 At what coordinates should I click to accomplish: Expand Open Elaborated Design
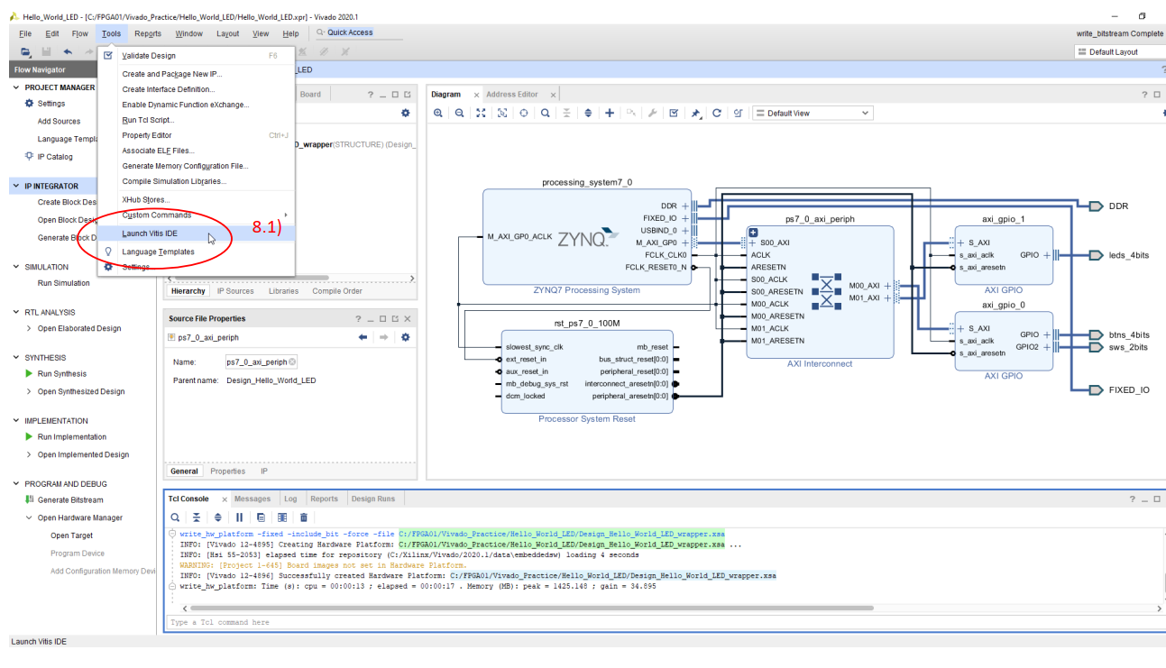pyautogui.click(x=29, y=328)
